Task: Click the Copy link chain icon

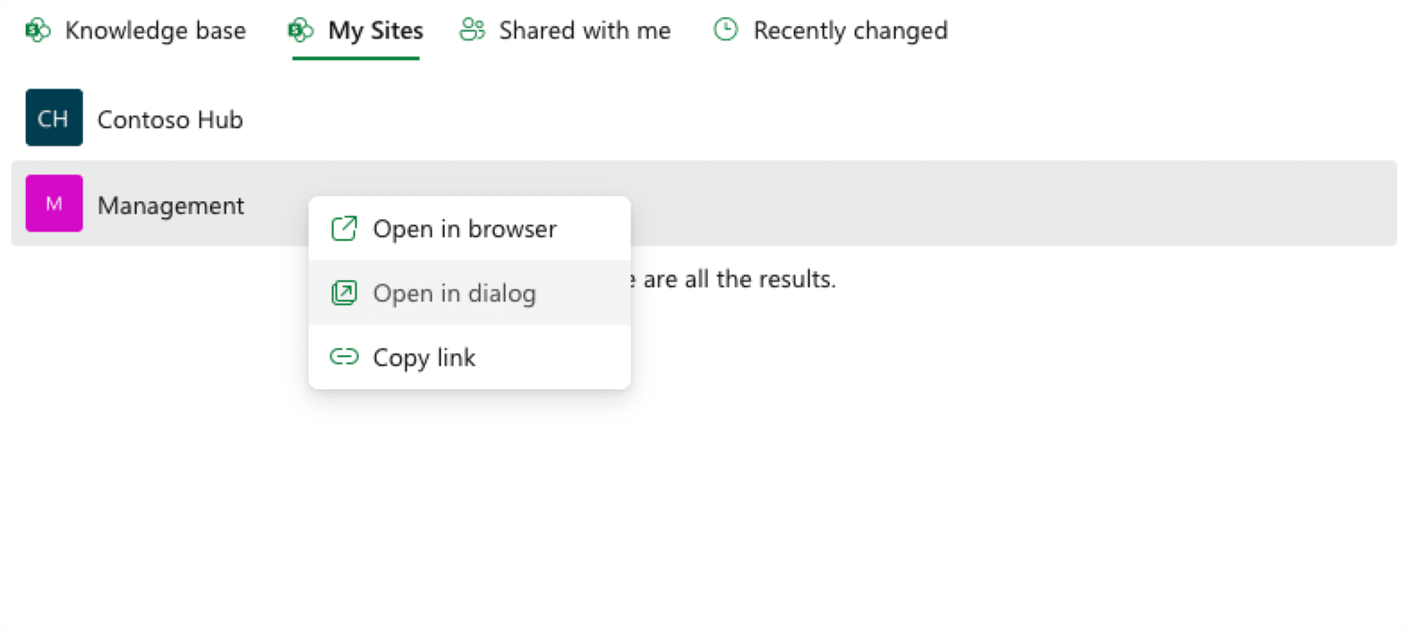Action: [344, 358]
